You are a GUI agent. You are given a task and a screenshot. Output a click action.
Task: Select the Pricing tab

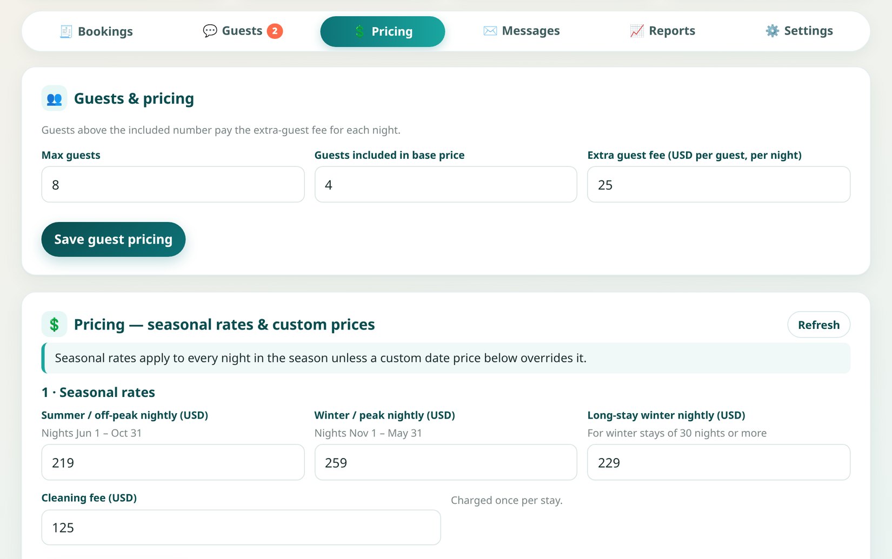[383, 31]
